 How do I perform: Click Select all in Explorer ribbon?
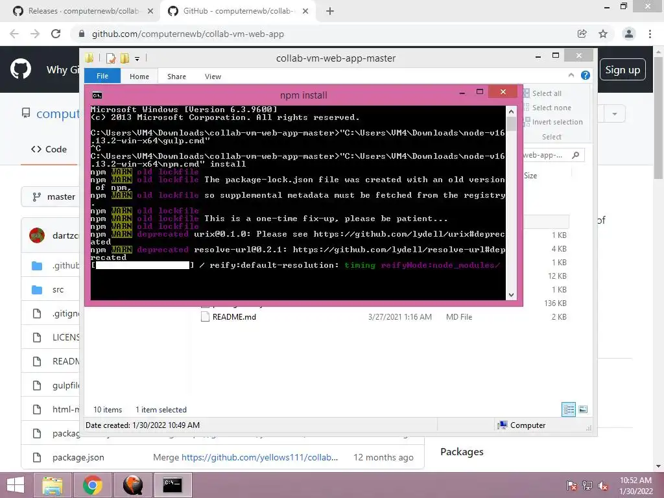(543, 93)
